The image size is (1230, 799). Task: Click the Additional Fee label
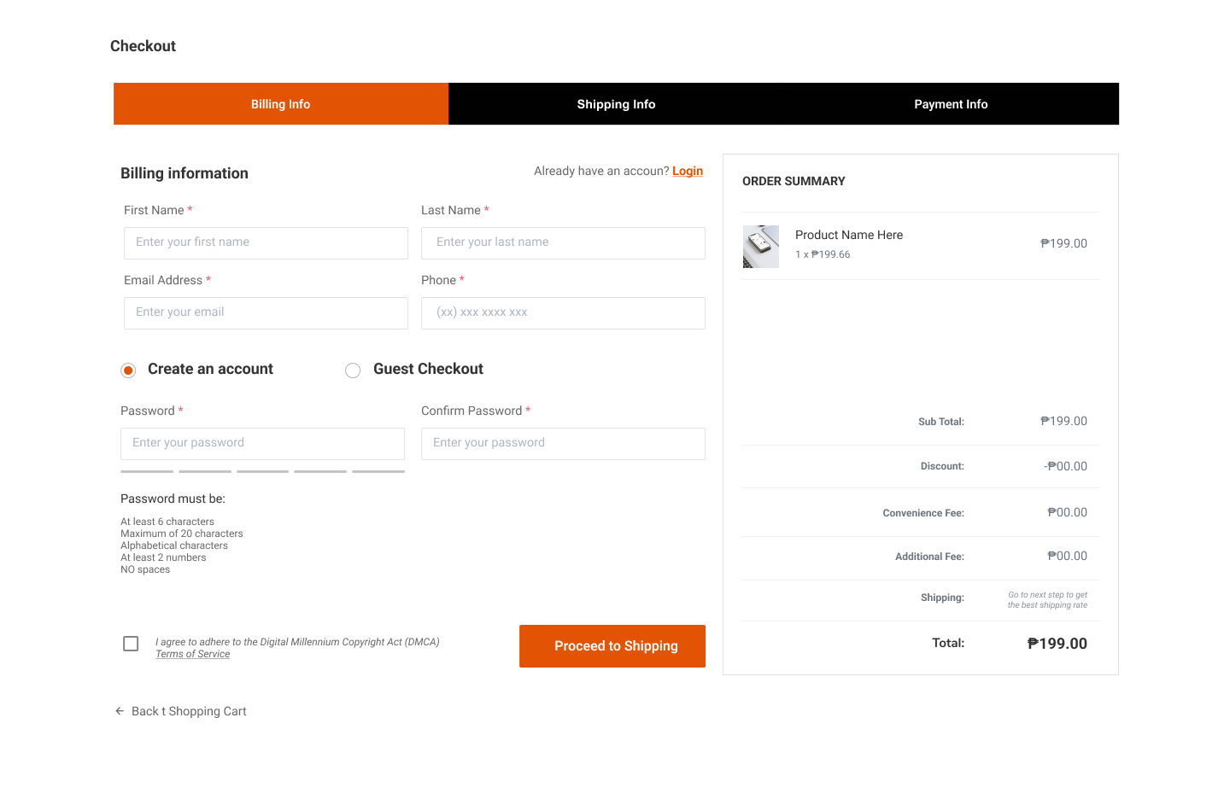click(929, 557)
